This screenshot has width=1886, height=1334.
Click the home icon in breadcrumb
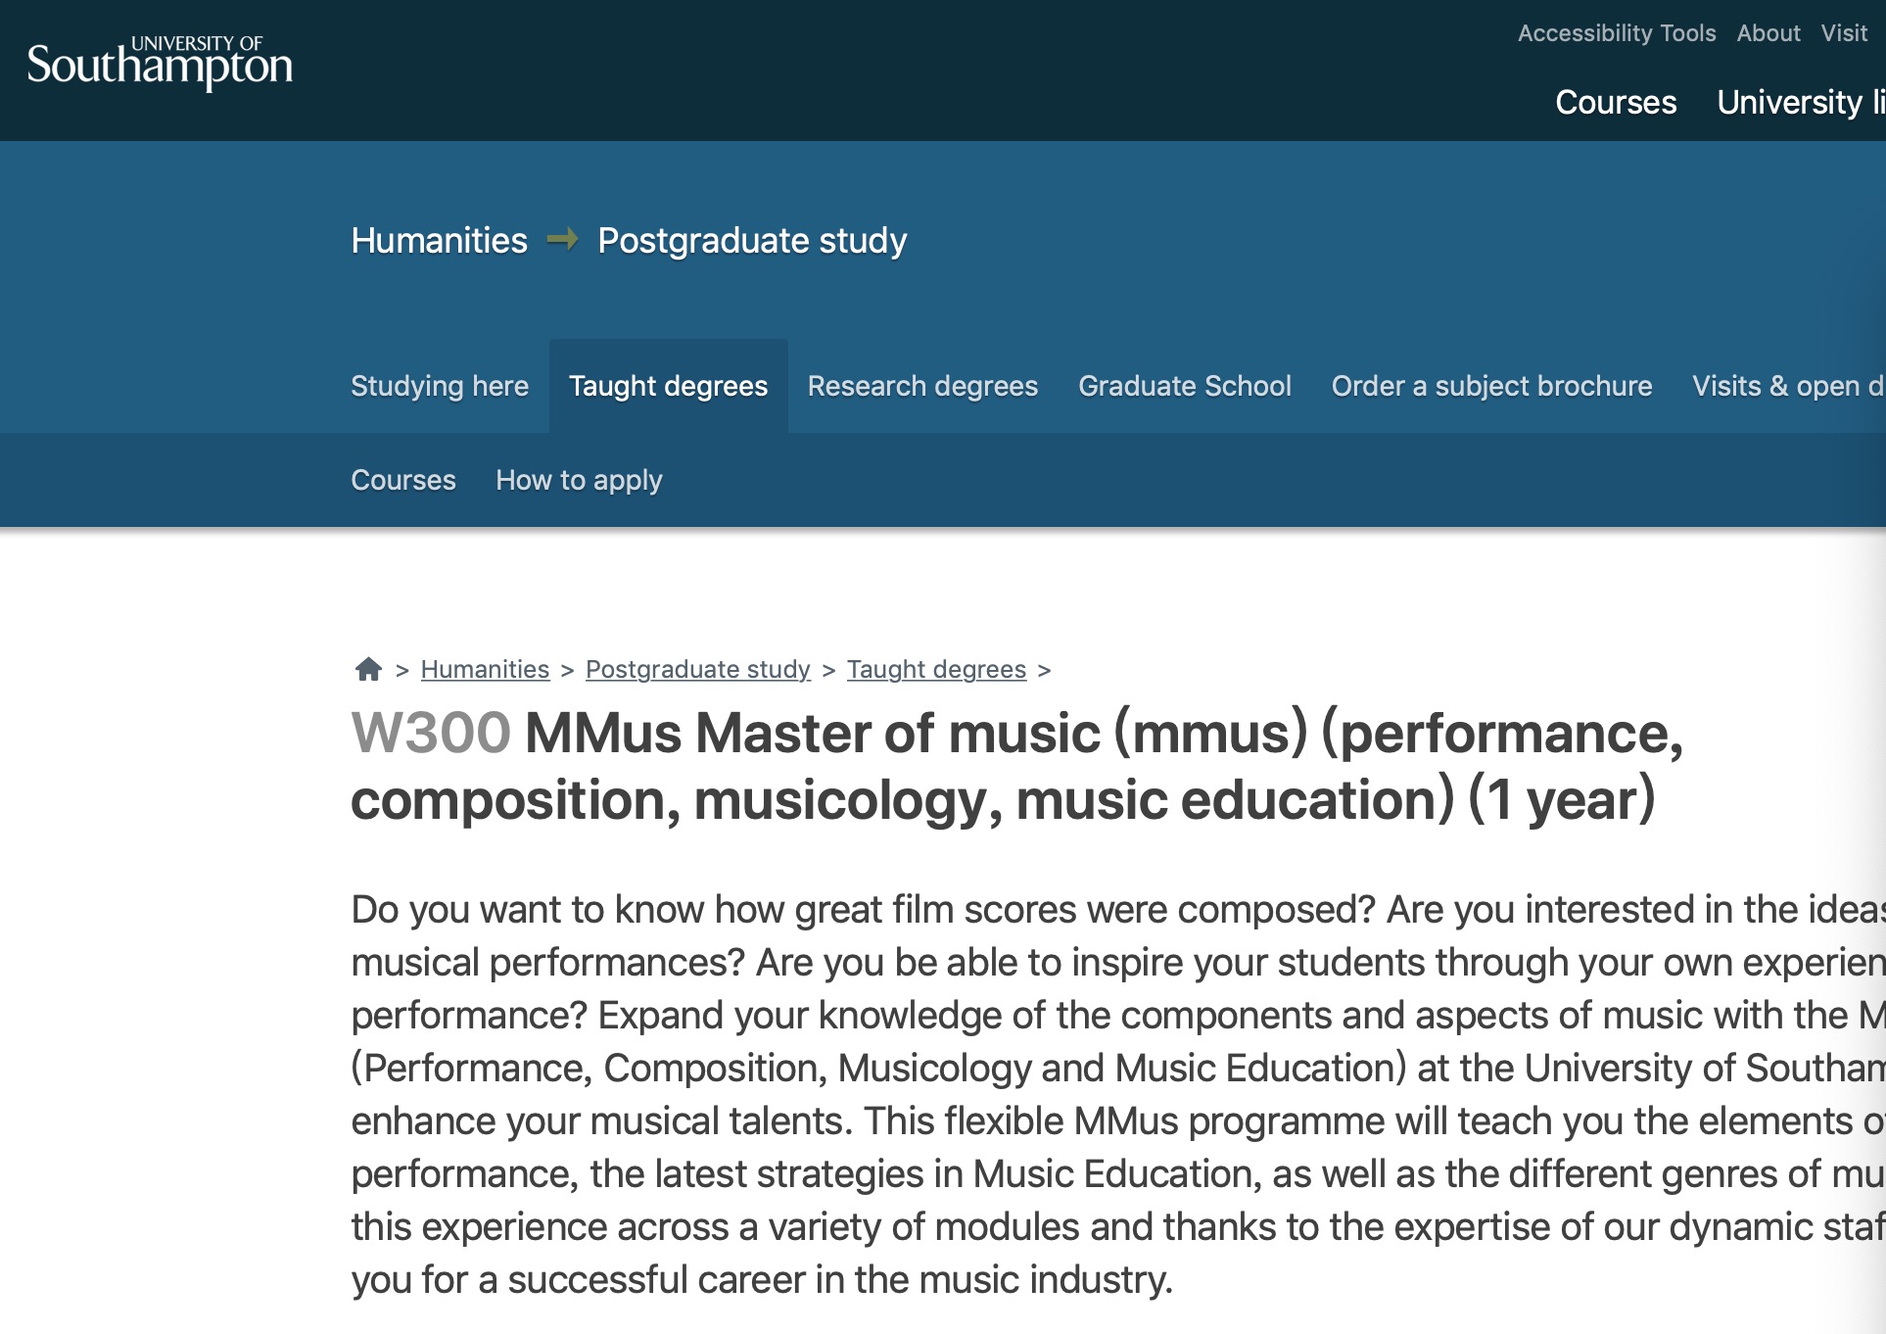[368, 669]
